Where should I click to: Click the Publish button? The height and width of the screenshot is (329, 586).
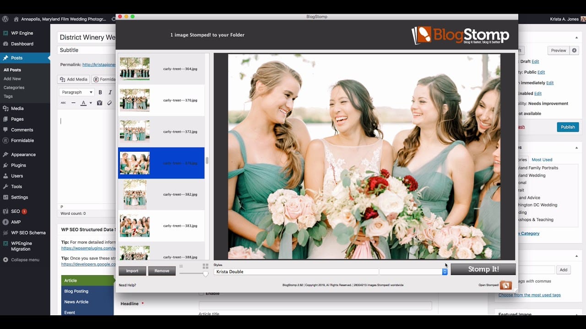coord(568,127)
